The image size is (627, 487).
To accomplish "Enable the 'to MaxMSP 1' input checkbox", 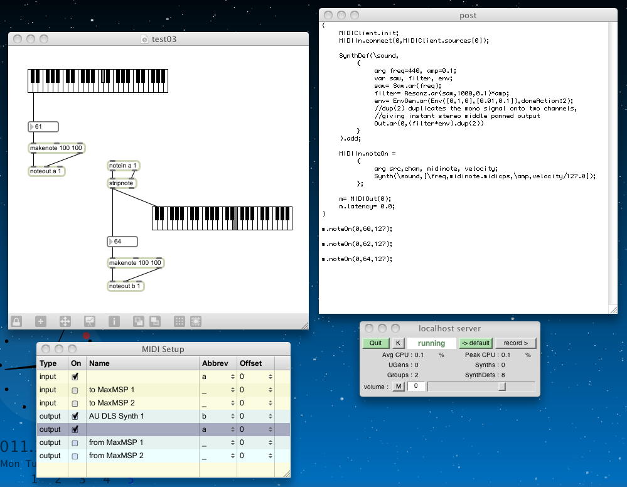I will click(x=75, y=390).
